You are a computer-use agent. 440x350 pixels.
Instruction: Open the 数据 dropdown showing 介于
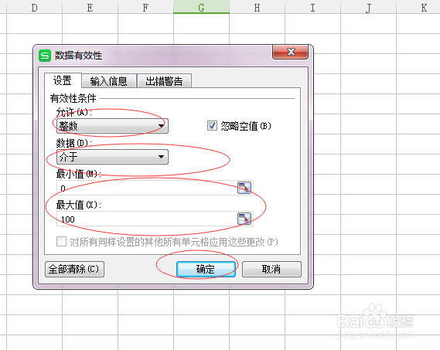(x=112, y=157)
